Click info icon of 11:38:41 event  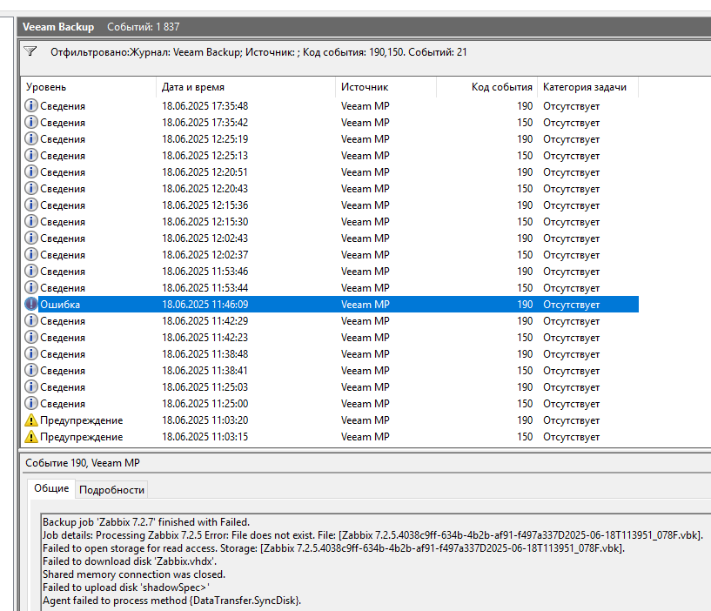[x=30, y=371]
